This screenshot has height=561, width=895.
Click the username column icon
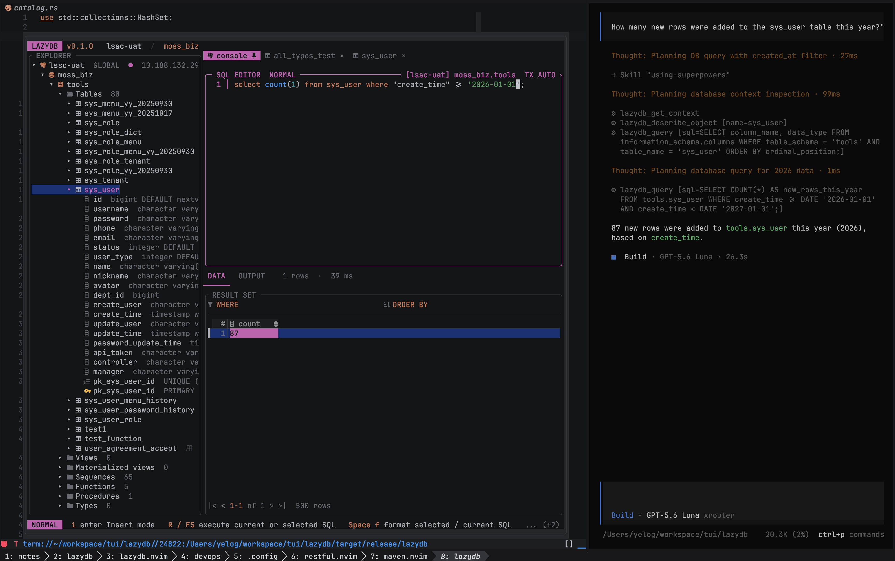point(86,209)
